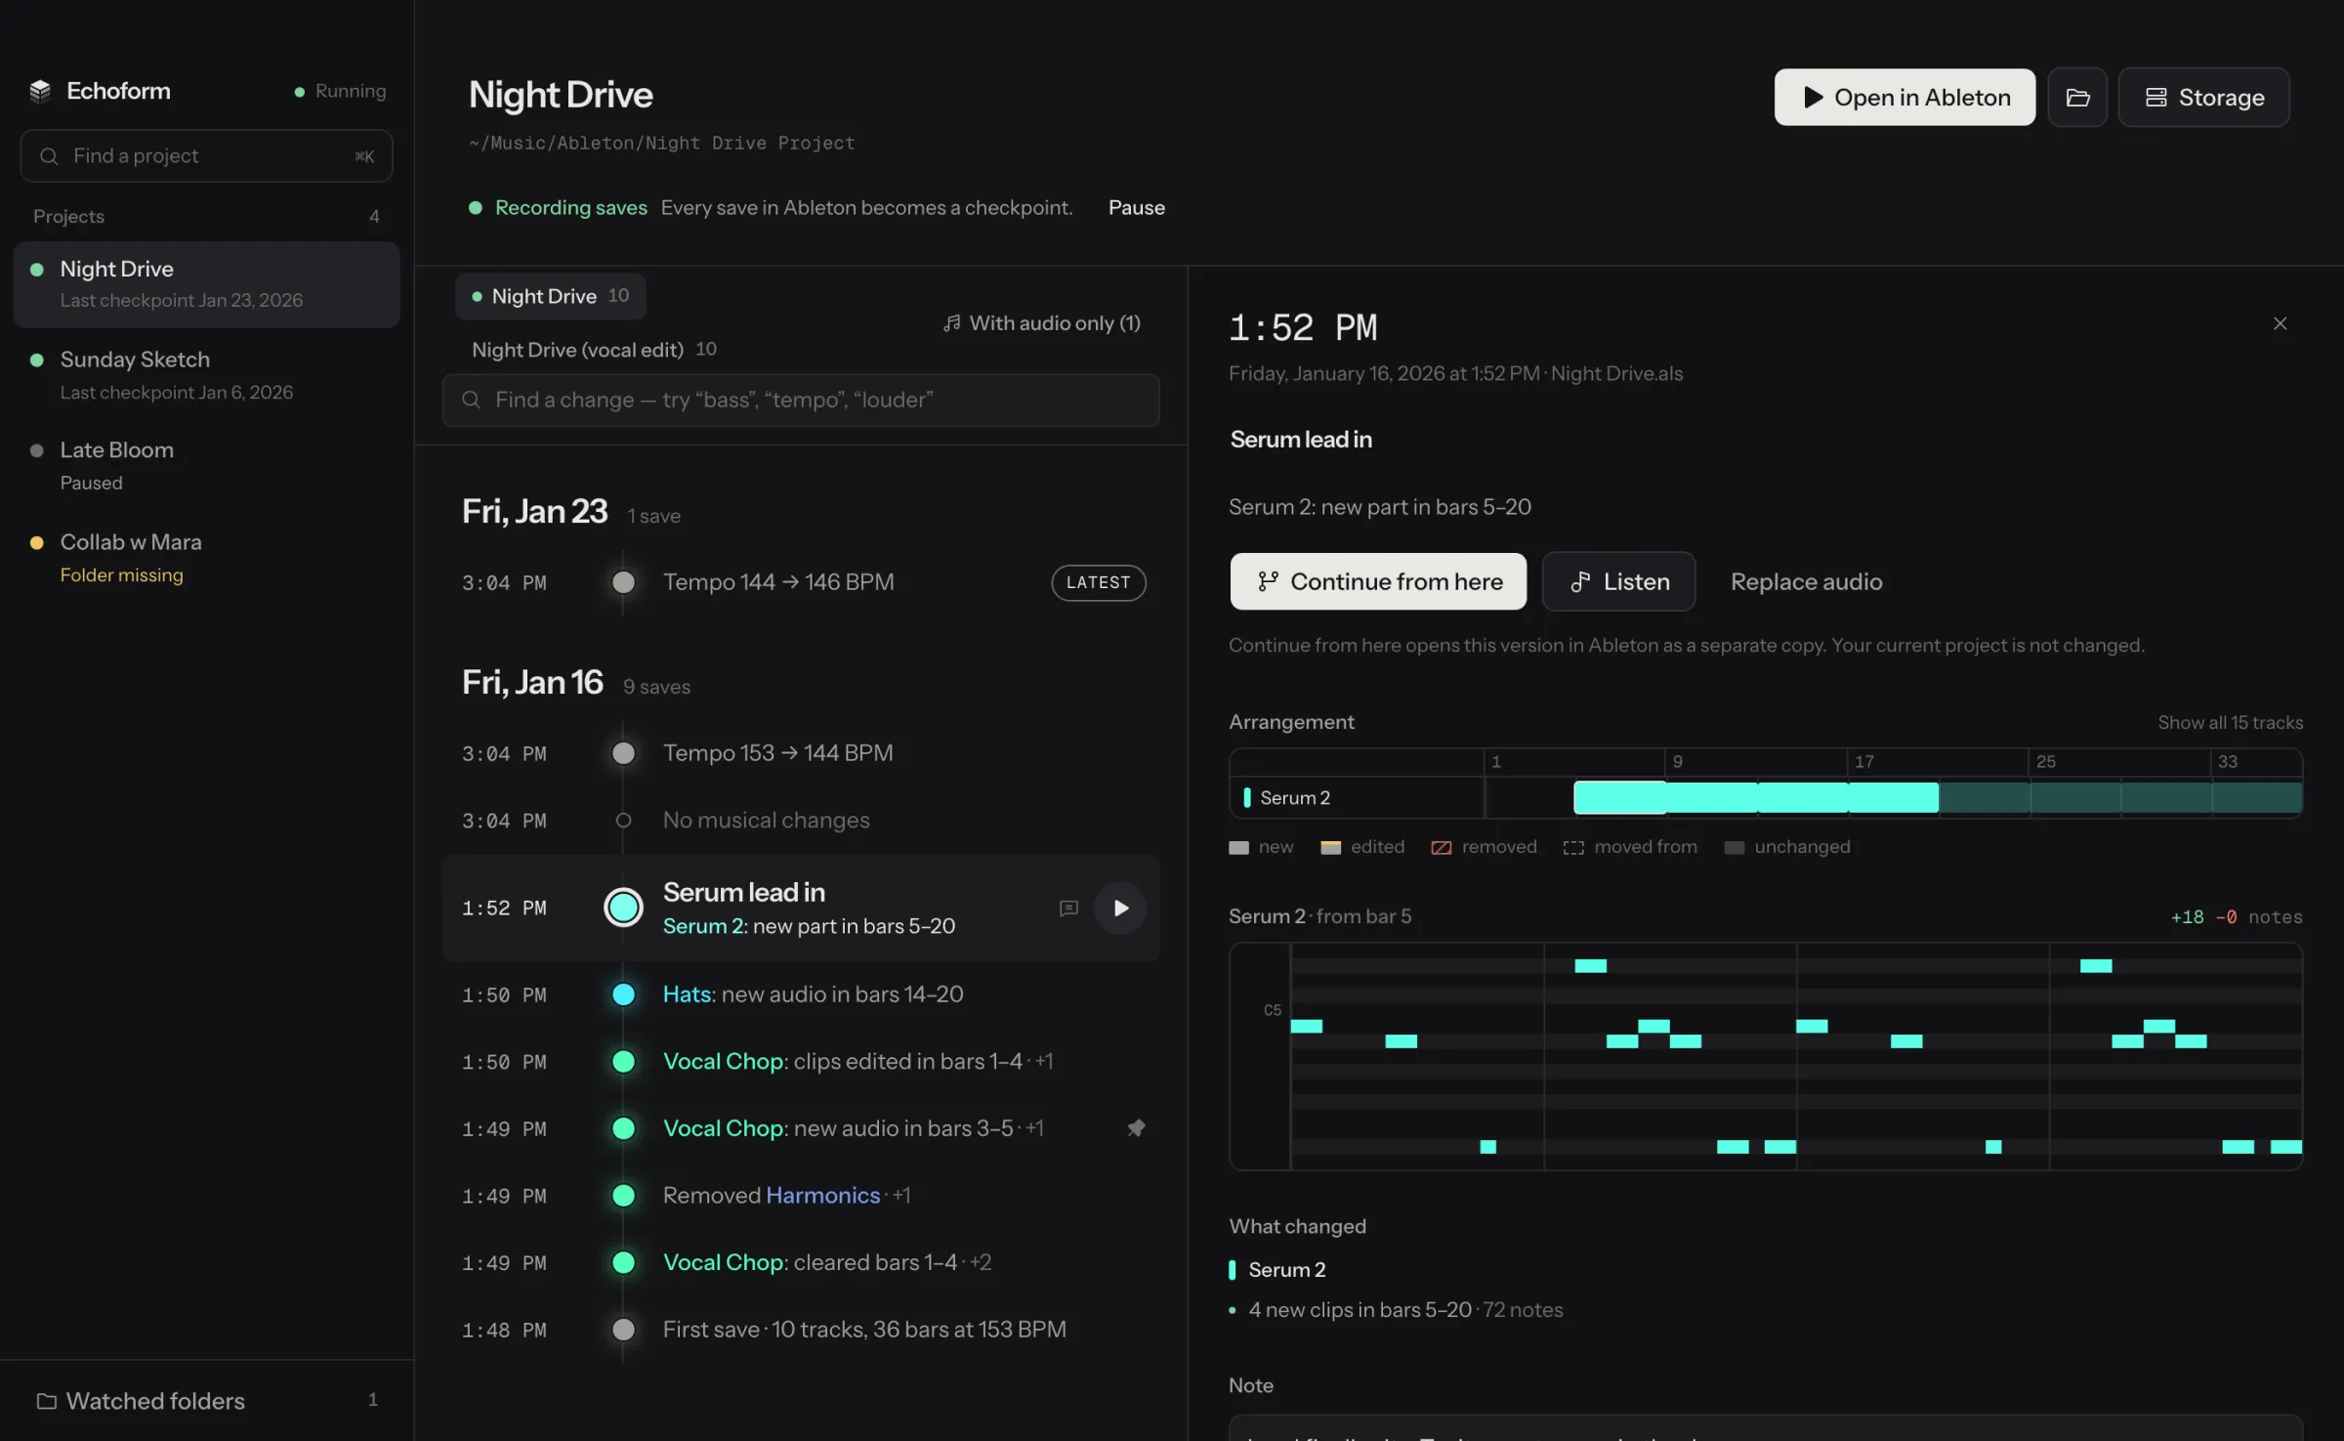Screen dimensions: 2344x1441
Task: Select Removed Harmonics checkpoint
Action: point(800,1196)
